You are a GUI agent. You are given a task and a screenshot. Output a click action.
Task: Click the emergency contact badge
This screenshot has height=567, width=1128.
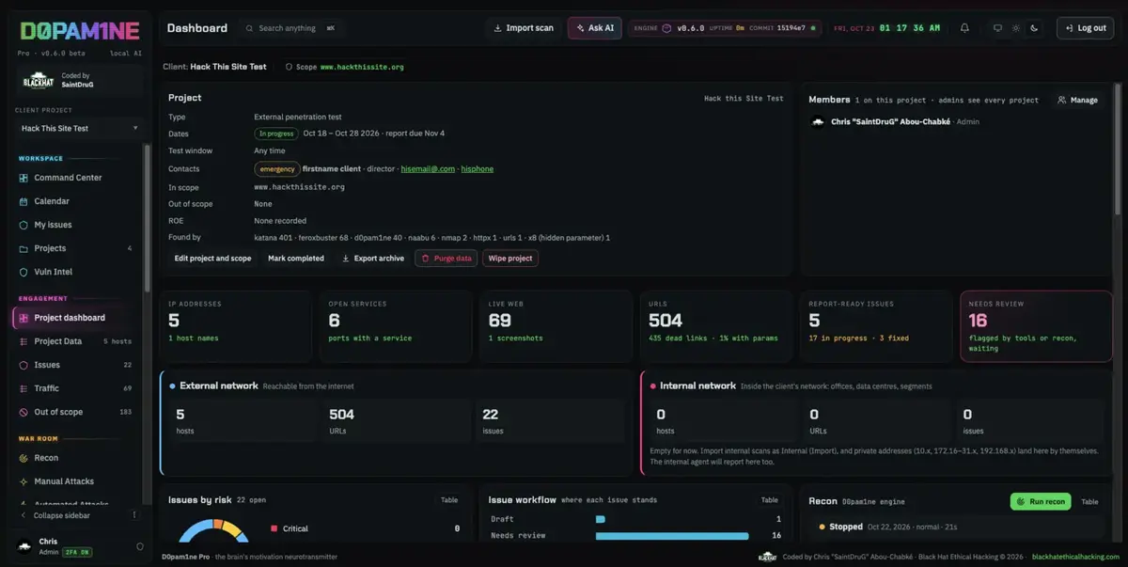tap(276, 169)
